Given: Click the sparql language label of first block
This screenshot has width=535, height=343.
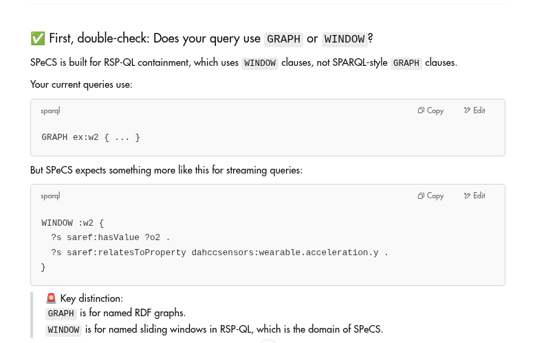Looking at the screenshot, I should [x=50, y=111].
